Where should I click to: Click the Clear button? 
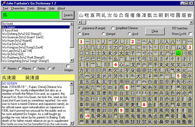coord(155,31)
